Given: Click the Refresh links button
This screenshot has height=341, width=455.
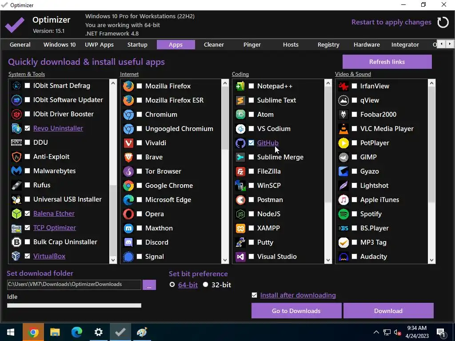Looking at the screenshot, I should [x=387, y=62].
